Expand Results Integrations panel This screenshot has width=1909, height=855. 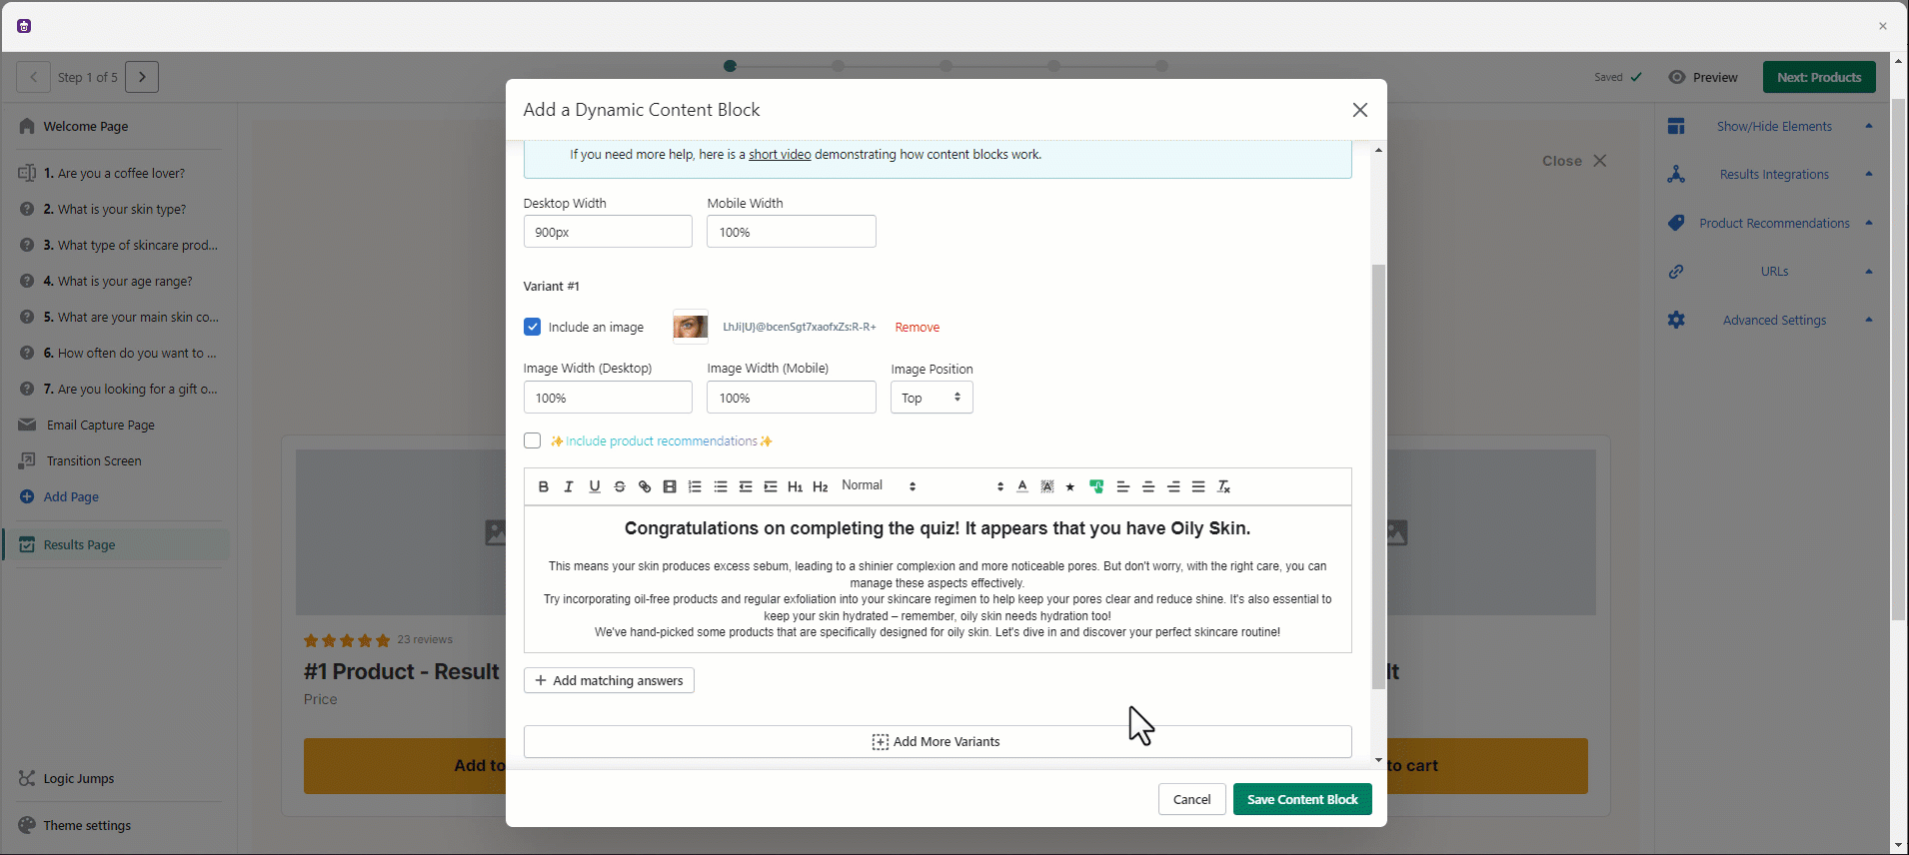coord(1774,174)
